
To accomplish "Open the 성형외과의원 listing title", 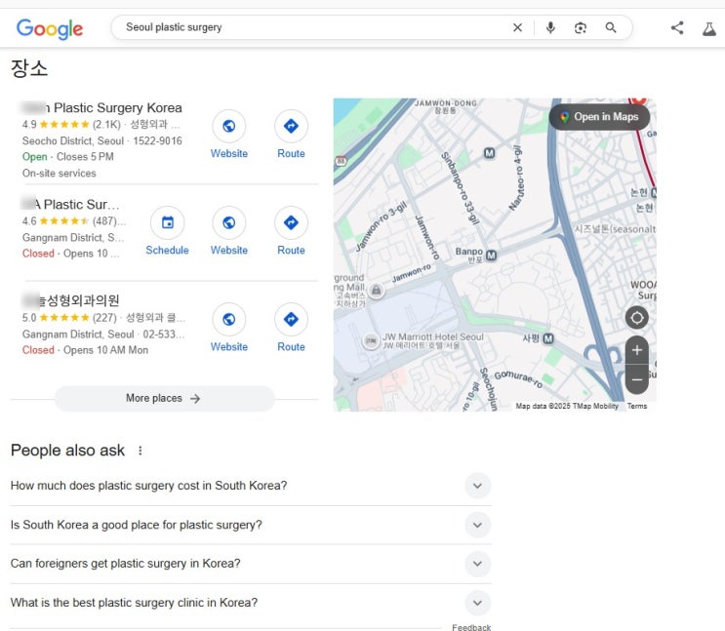I will 70,300.
